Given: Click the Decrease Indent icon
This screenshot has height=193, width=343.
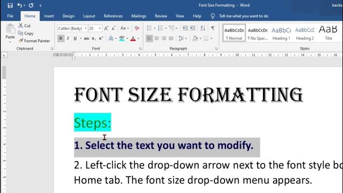Looking at the screenshot, I should point(185,28).
